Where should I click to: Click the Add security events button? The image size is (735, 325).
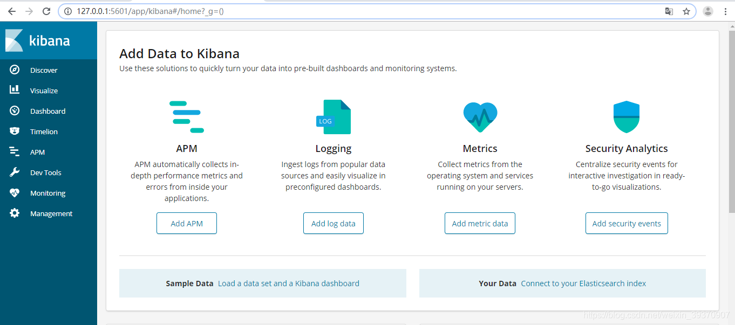click(627, 223)
